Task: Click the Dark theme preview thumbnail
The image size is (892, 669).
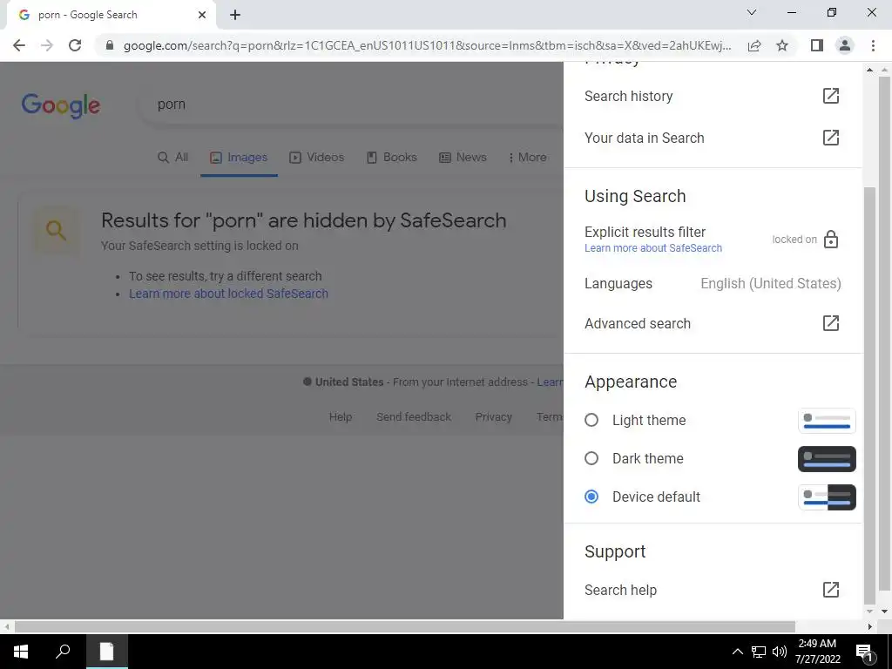Action: point(827,459)
